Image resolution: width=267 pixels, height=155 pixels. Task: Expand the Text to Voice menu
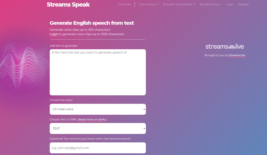click(x=149, y=4)
